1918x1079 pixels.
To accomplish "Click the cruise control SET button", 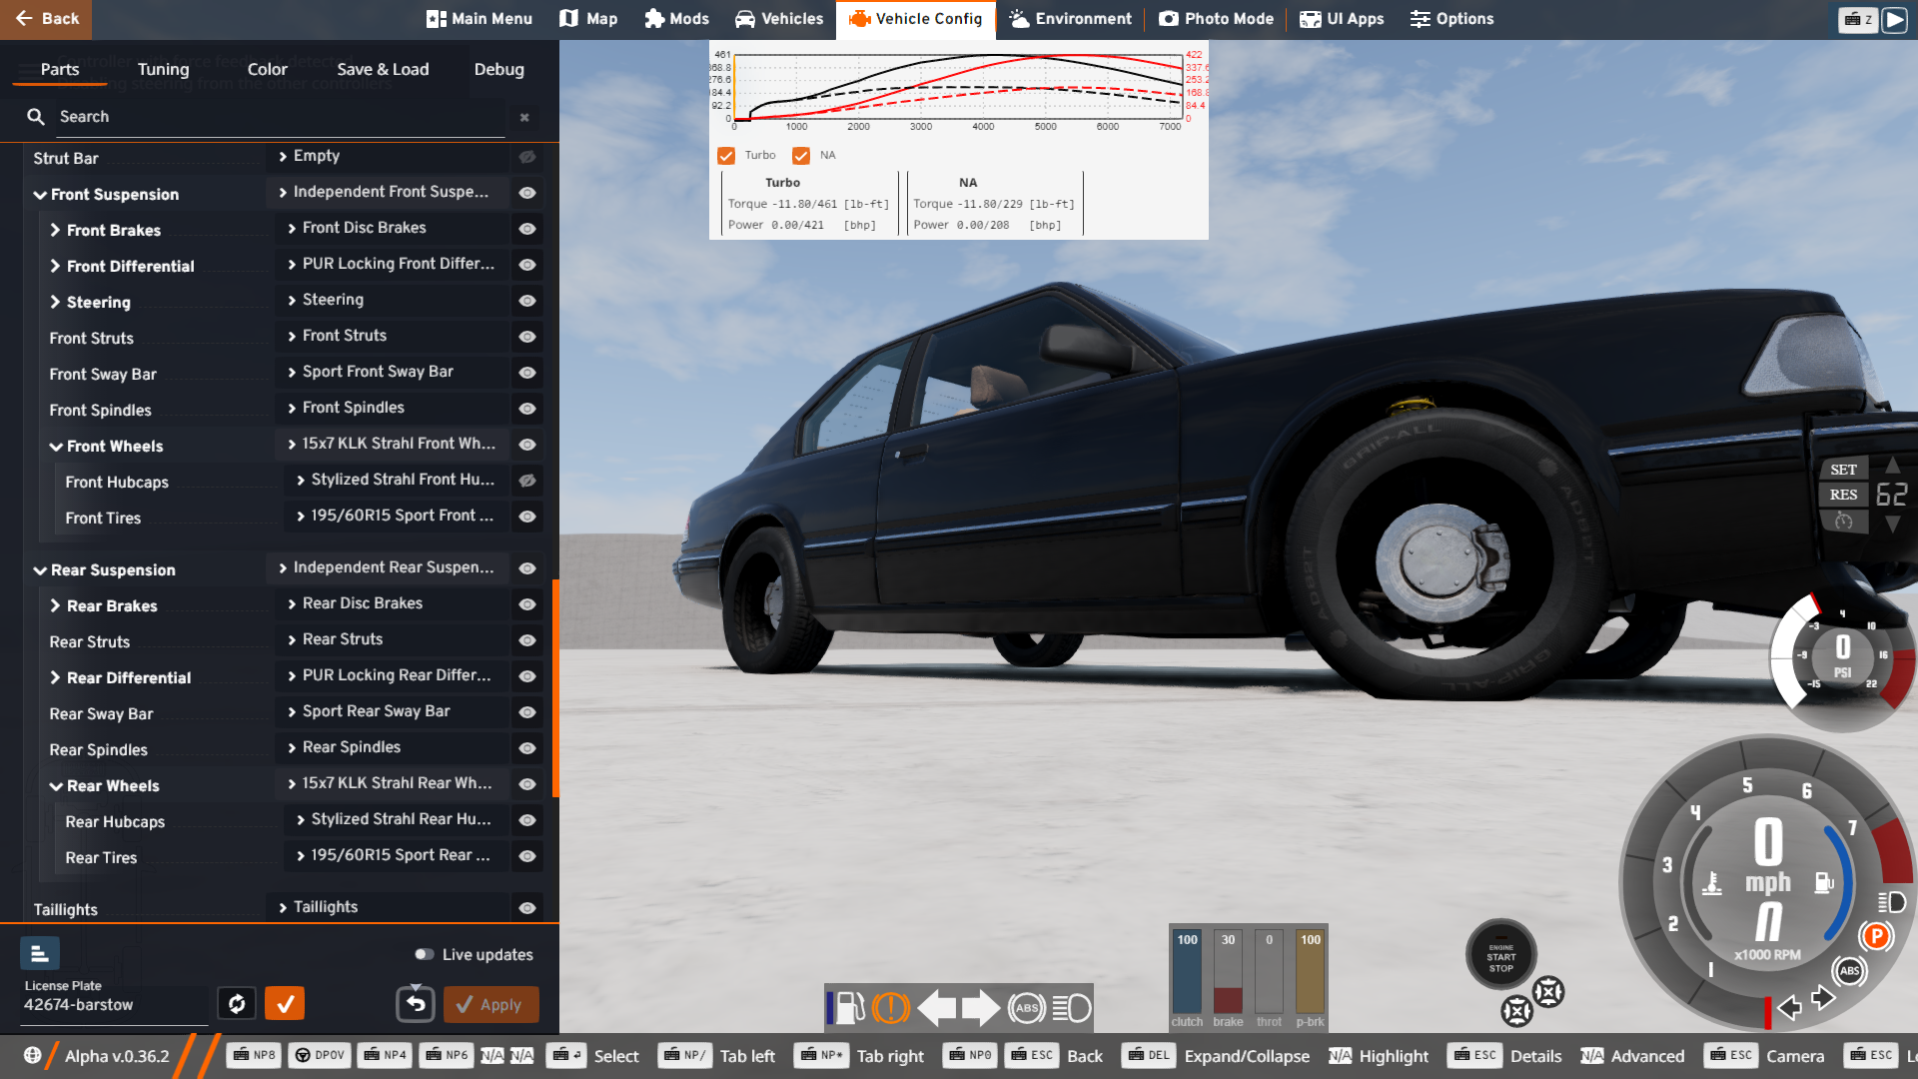I will point(1843,470).
